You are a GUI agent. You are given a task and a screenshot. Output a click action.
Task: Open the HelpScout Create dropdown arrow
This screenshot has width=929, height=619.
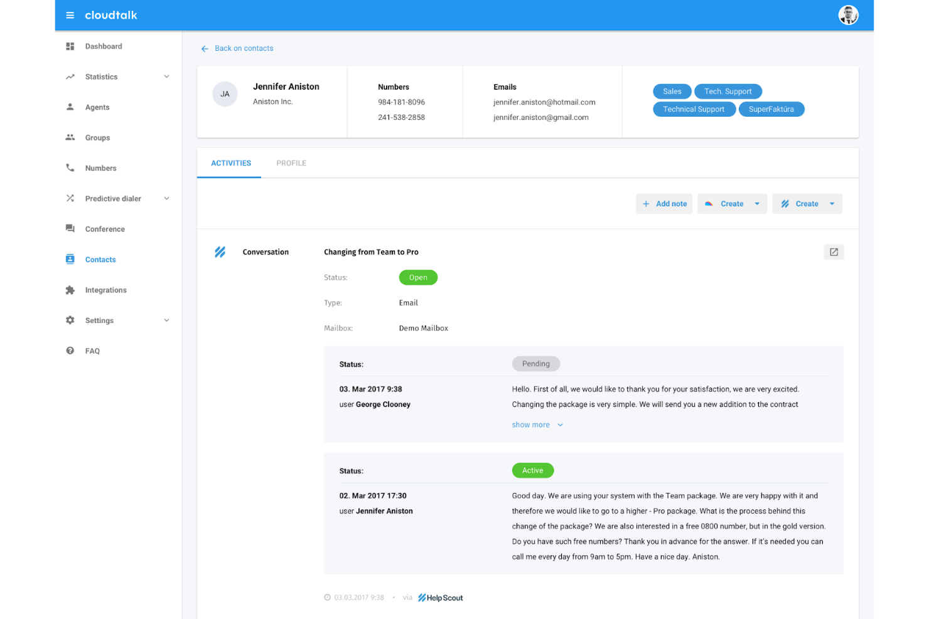point(832,203)
